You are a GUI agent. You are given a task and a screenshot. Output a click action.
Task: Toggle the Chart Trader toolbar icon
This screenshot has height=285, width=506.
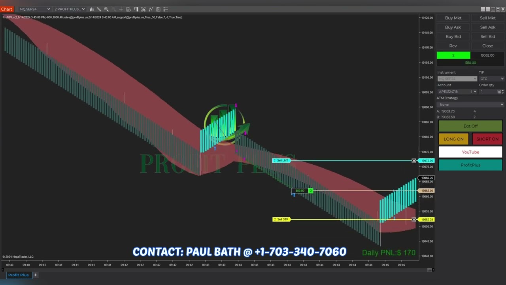136,9
